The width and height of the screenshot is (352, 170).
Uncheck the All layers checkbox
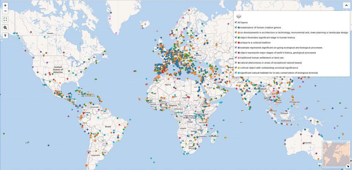click(236, 22)
